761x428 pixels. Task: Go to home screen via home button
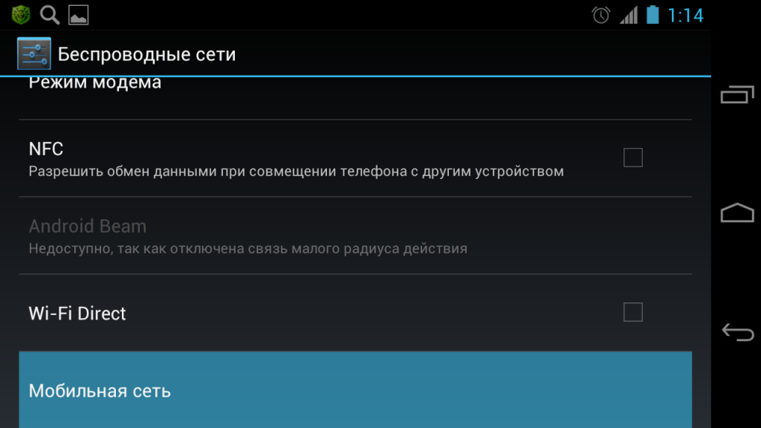pos(737,213)
